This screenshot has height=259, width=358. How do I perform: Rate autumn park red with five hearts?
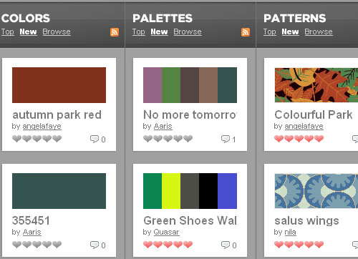(57, 139)
